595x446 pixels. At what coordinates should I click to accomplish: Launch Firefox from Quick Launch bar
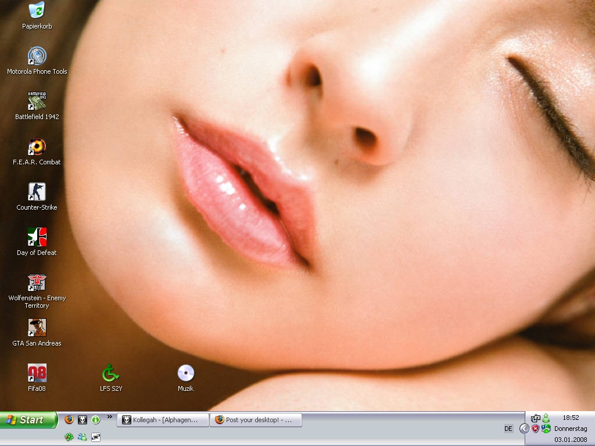point(69,419)
